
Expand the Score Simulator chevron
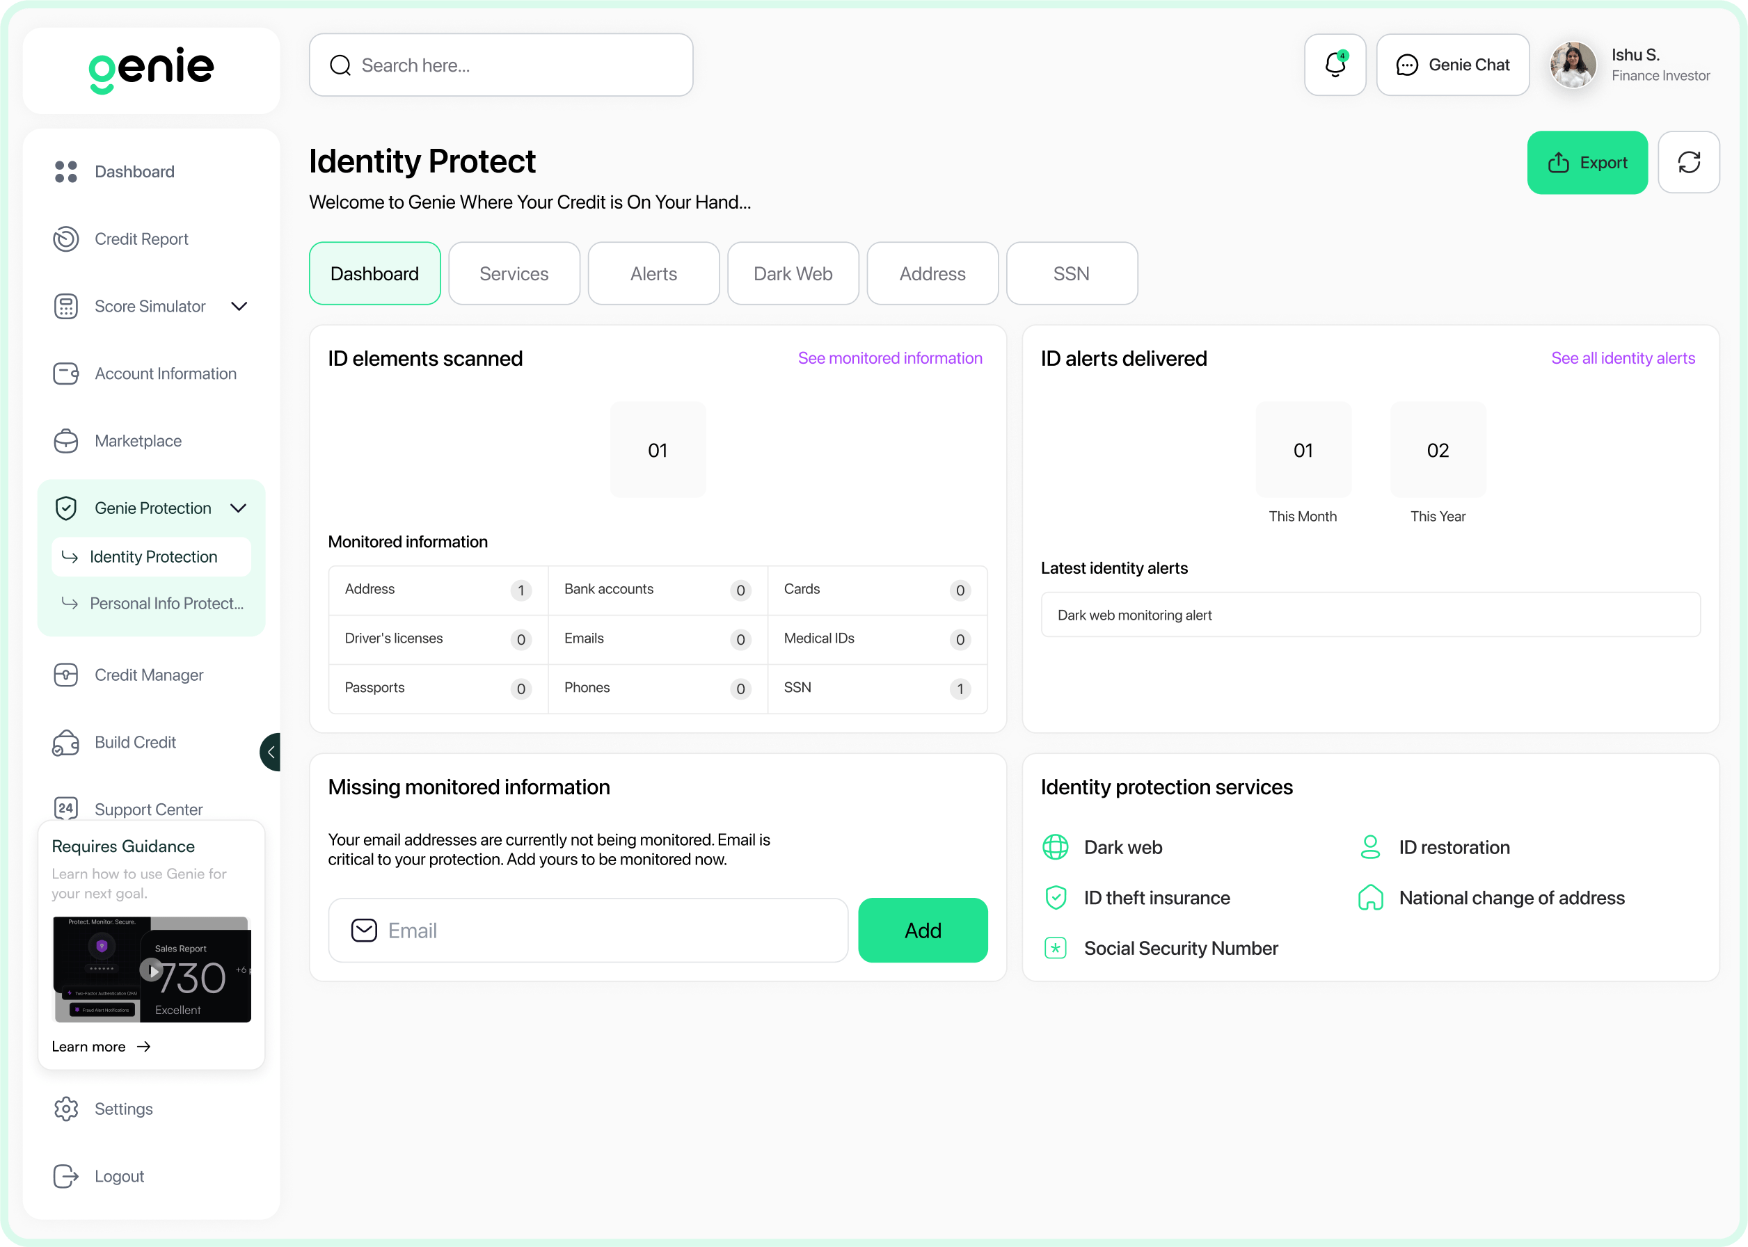click(239, 307)
